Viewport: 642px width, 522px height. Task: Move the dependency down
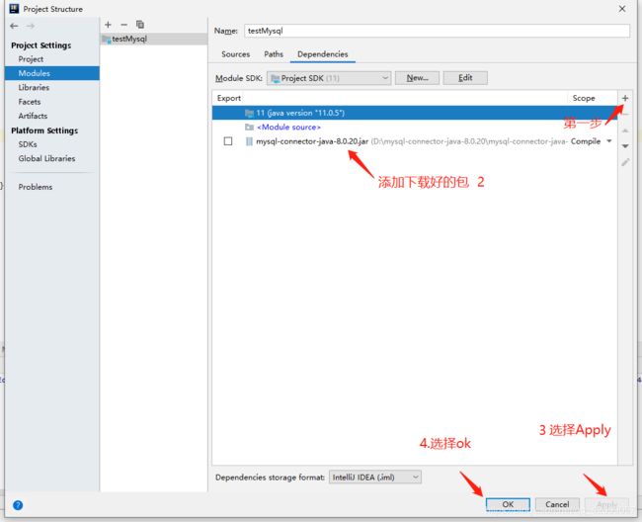point(625,146)
